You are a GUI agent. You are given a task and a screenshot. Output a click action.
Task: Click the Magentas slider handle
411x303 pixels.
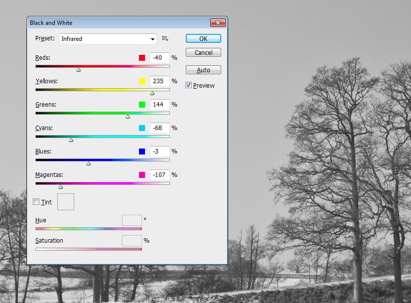61,187
